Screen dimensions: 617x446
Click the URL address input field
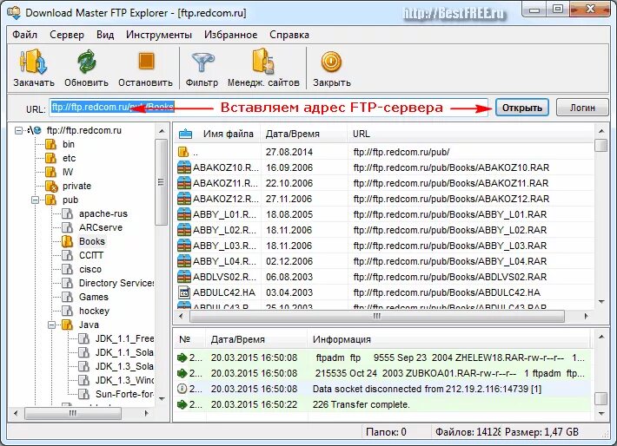tap(269, 108)
